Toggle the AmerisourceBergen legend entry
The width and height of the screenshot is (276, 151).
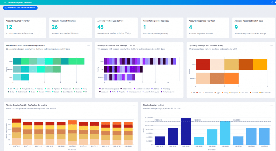pyautogui.click(x=134, y=92)
